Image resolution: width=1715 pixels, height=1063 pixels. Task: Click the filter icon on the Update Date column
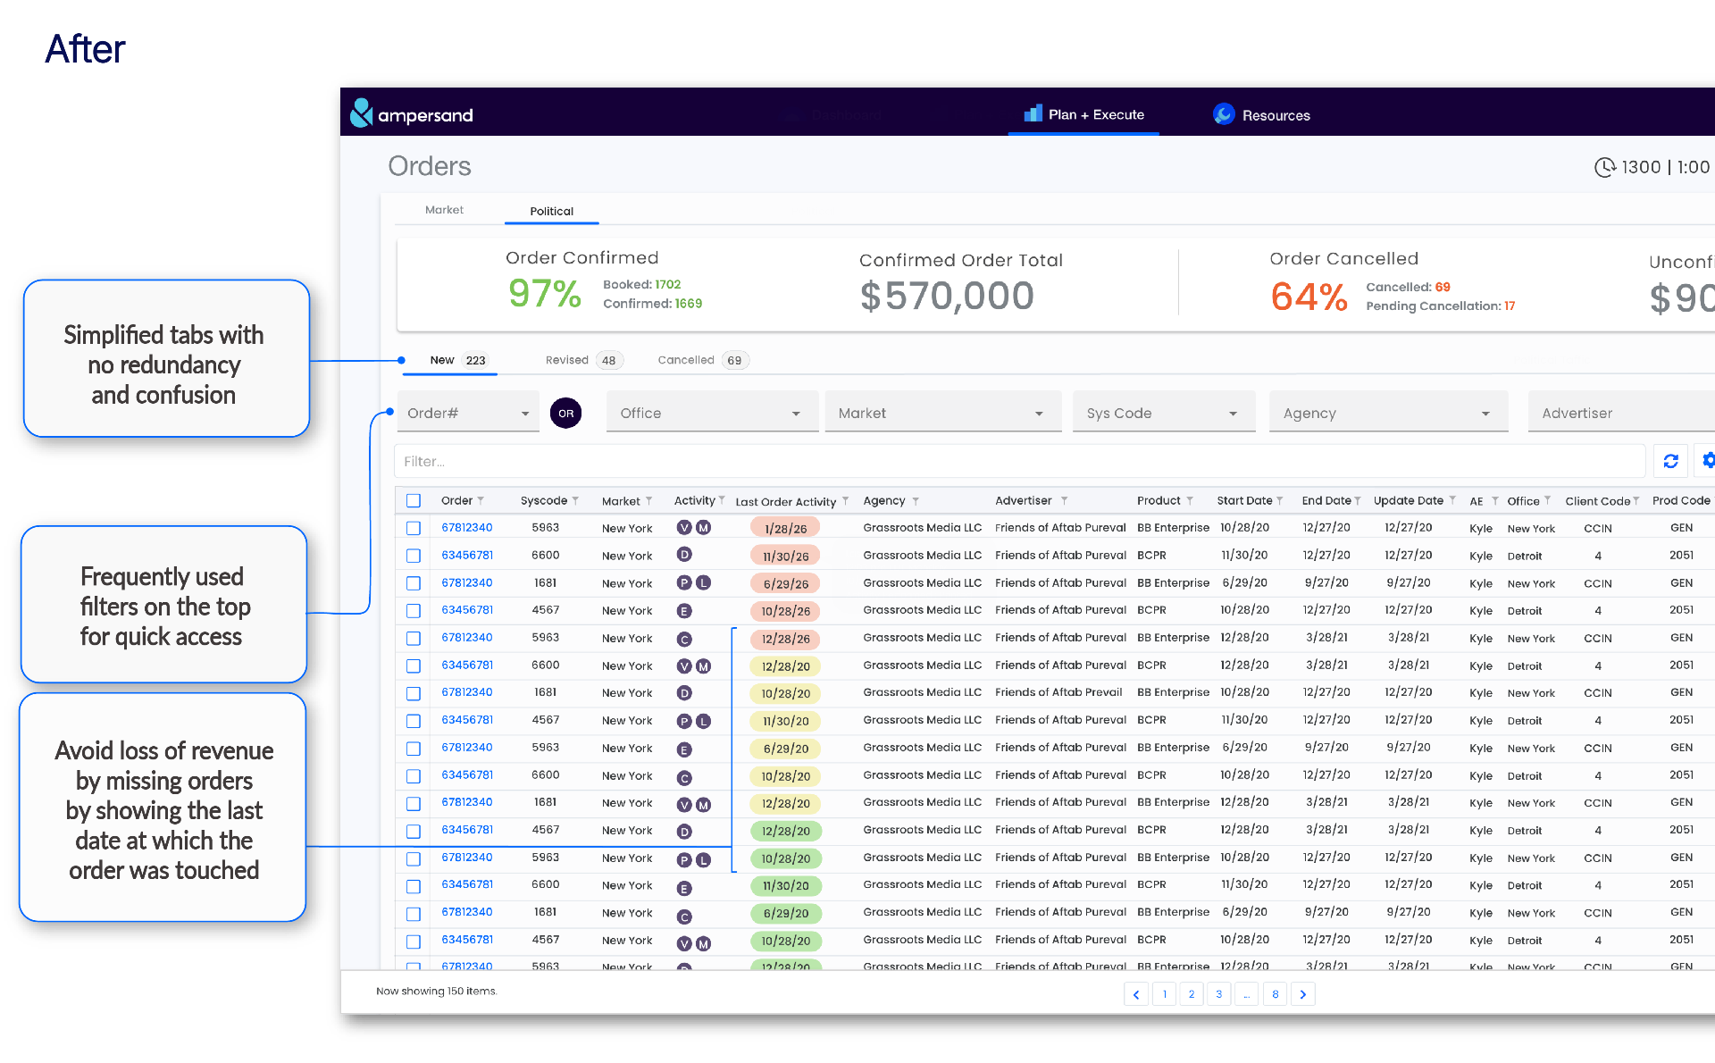coord(1452,500)
